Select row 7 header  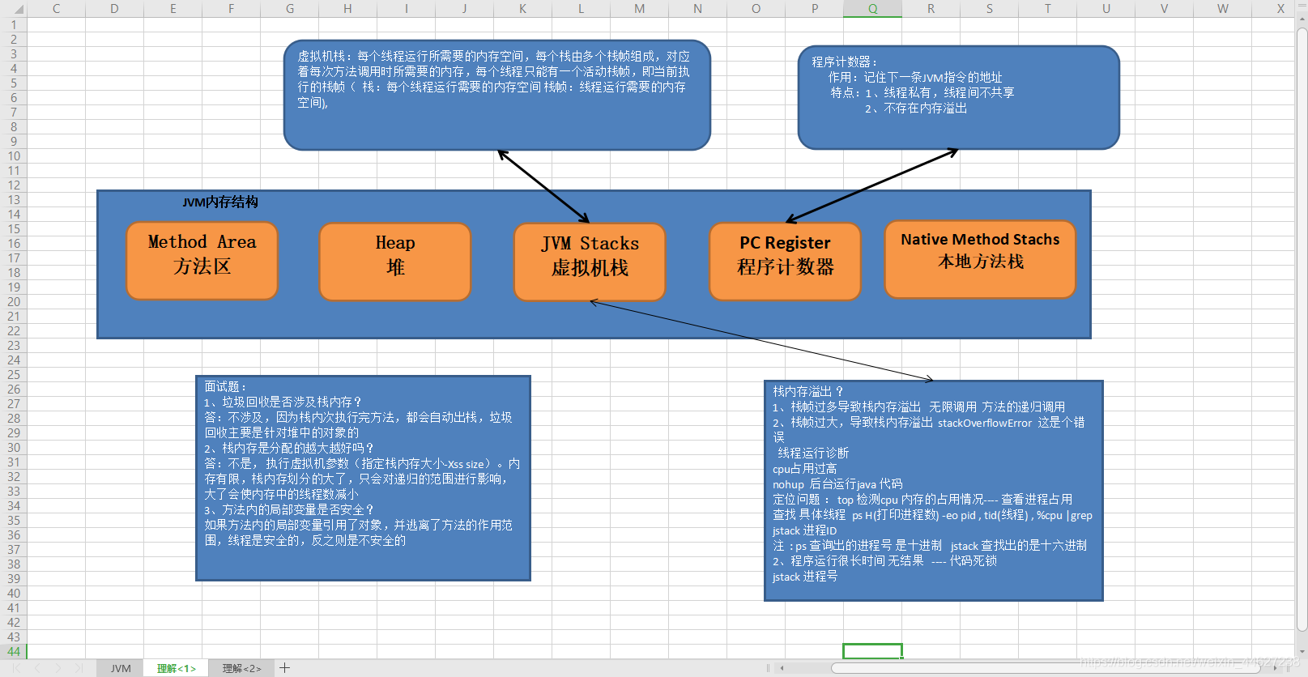click(13, 113)
